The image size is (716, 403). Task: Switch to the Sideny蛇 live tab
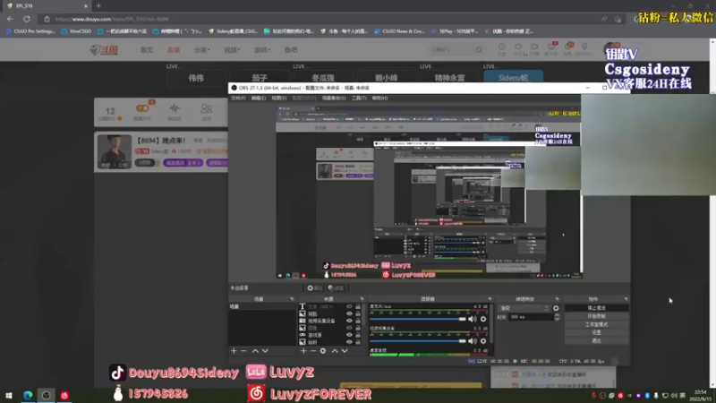pyautogui.click(x=513, y=78)
